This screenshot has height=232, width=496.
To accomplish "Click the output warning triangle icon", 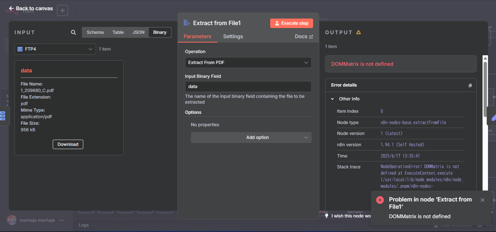I will pos(359,32).
